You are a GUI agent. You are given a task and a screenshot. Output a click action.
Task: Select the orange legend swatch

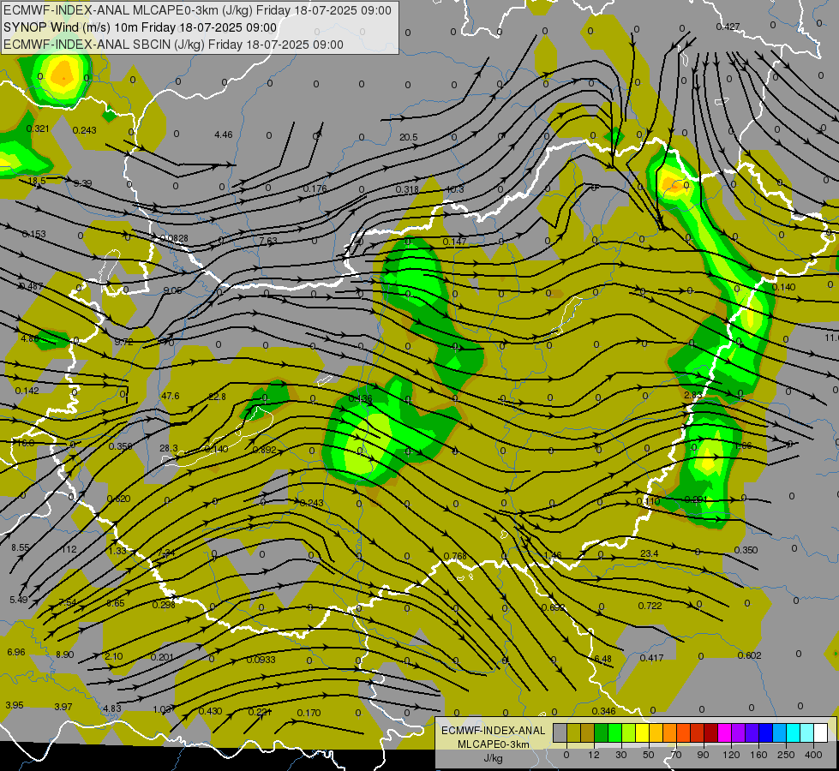tap(670, 733)
